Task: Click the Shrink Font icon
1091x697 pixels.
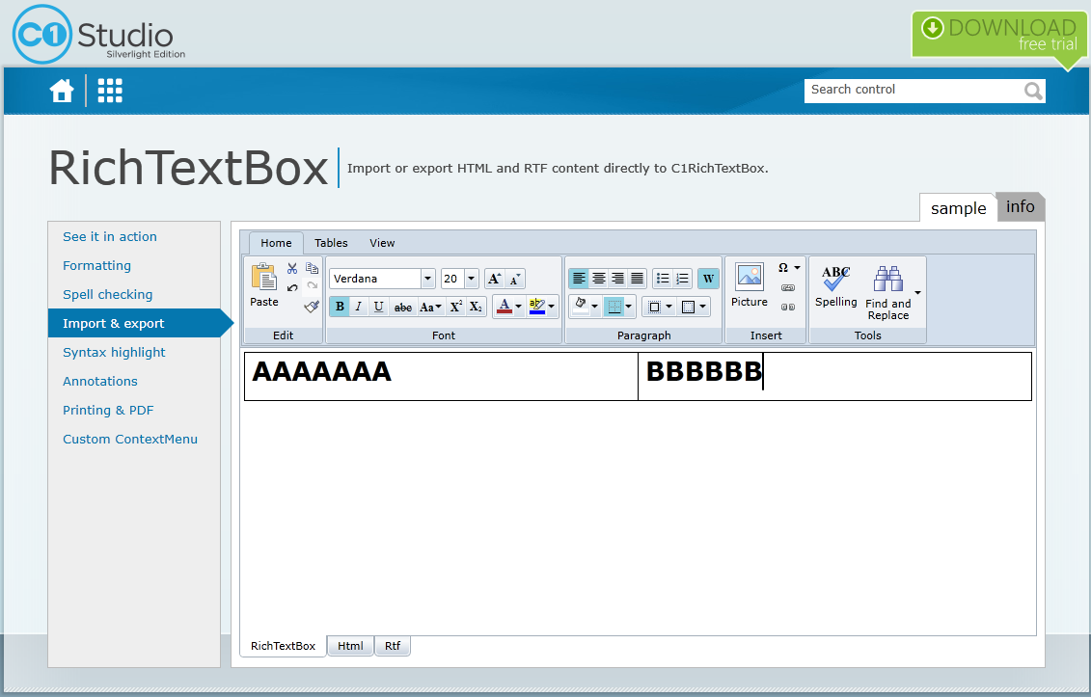Action: 514,279
